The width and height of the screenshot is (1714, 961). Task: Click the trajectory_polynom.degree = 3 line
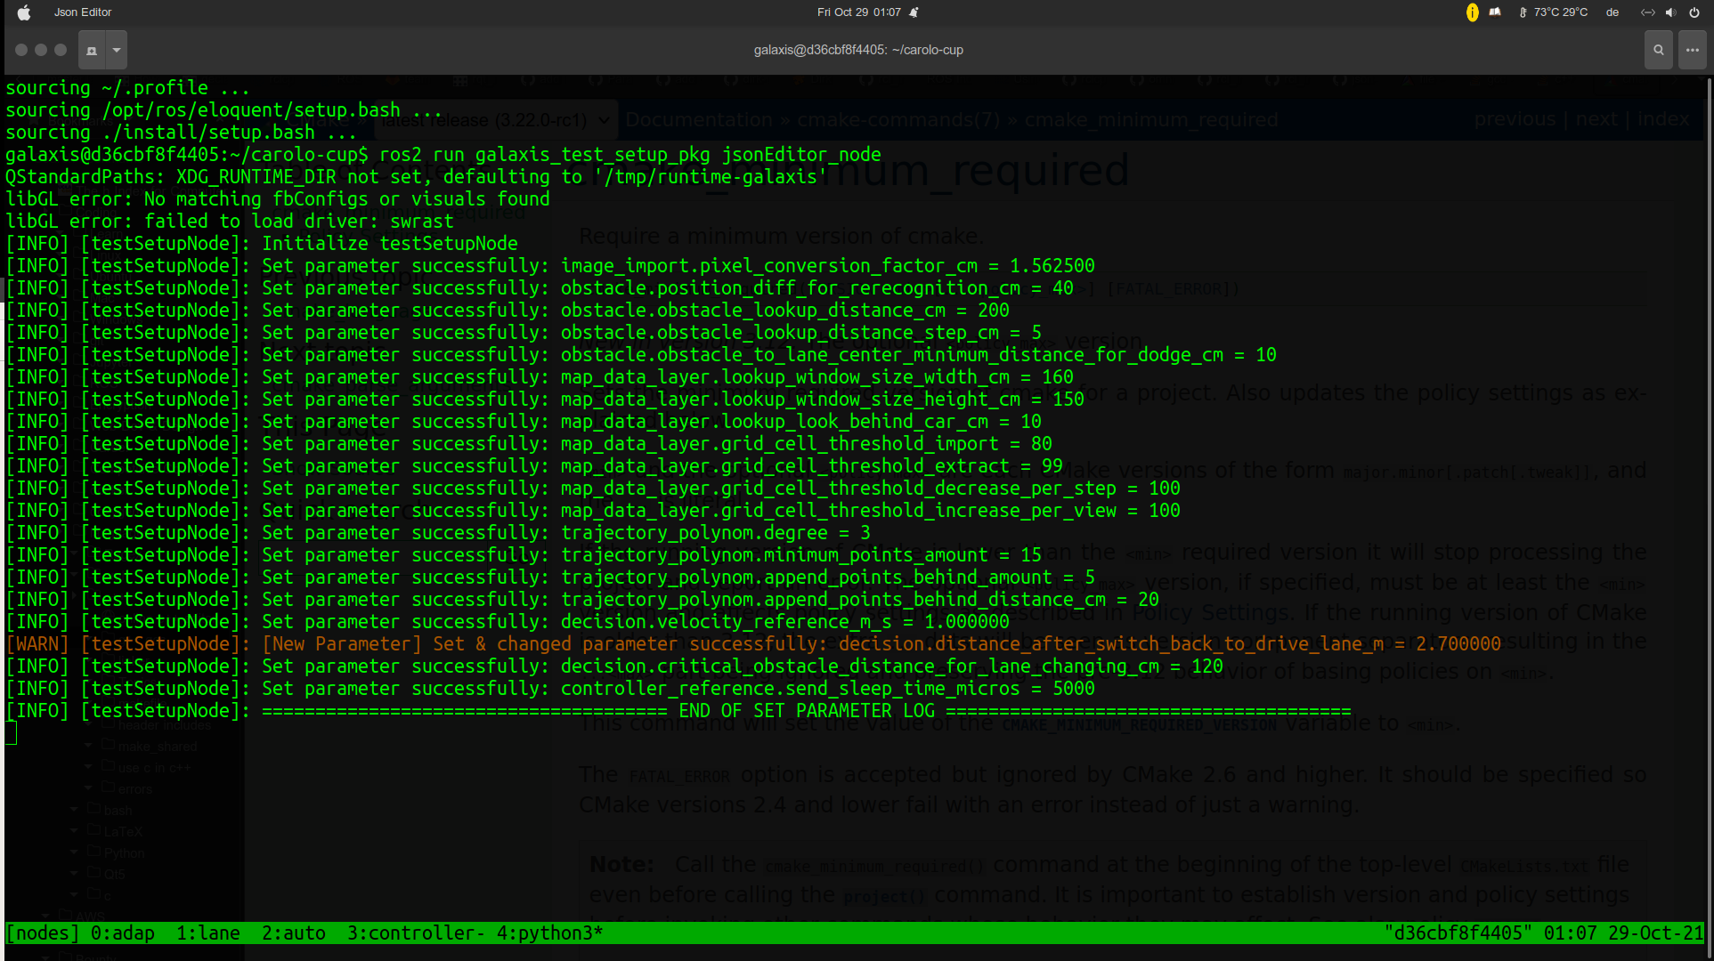tap(438, 533)
